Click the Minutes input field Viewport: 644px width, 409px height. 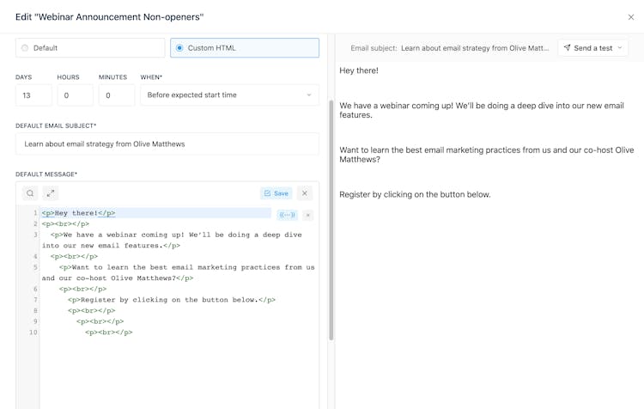pos(116,95)
